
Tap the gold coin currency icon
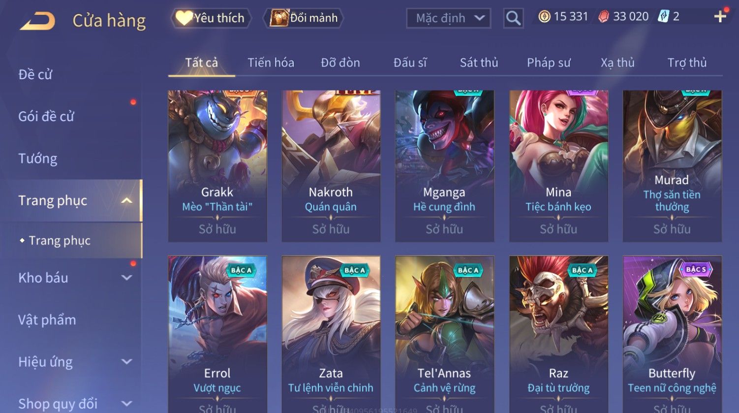(544, 17)
